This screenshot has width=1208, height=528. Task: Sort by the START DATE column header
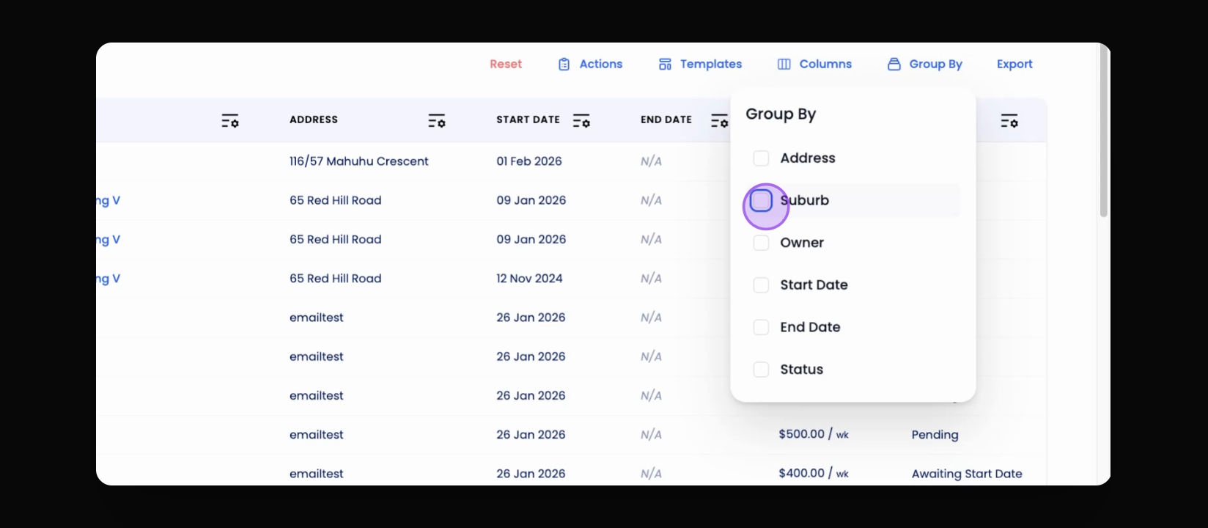pyautogui.click(x=528, y=120)
